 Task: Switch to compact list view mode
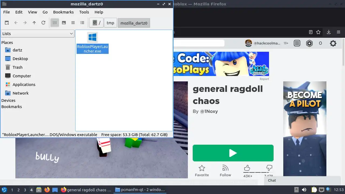tap(73, 23)
